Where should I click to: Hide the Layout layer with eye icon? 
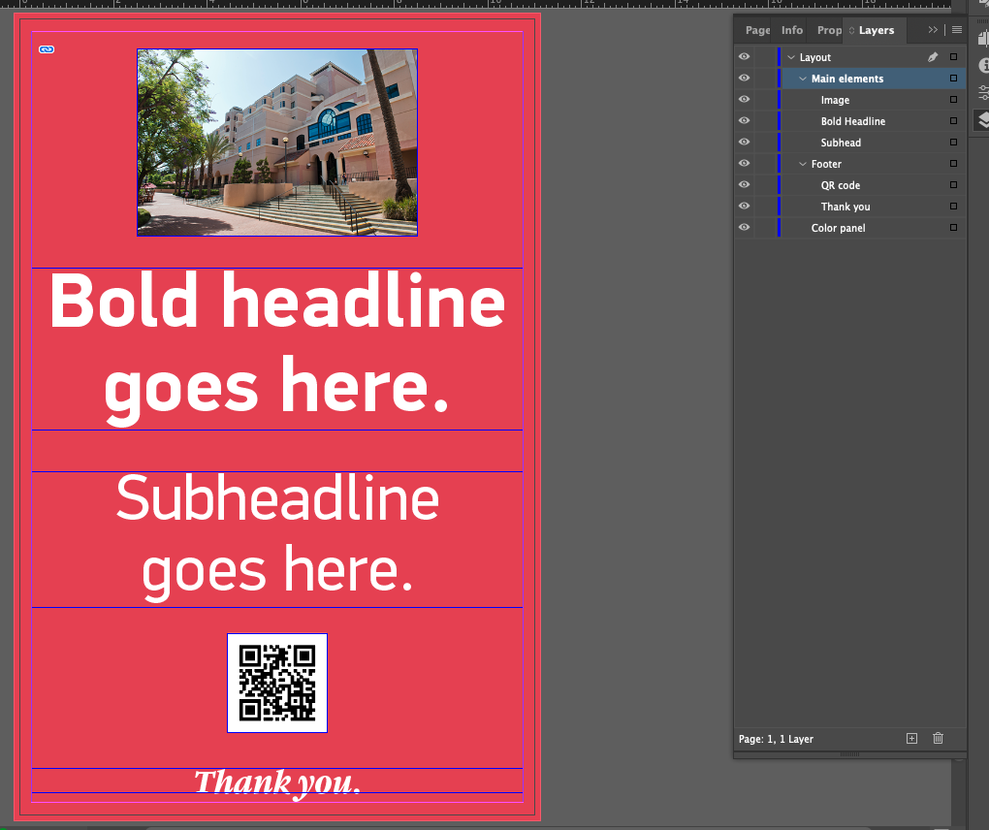(x=745, y=57)
